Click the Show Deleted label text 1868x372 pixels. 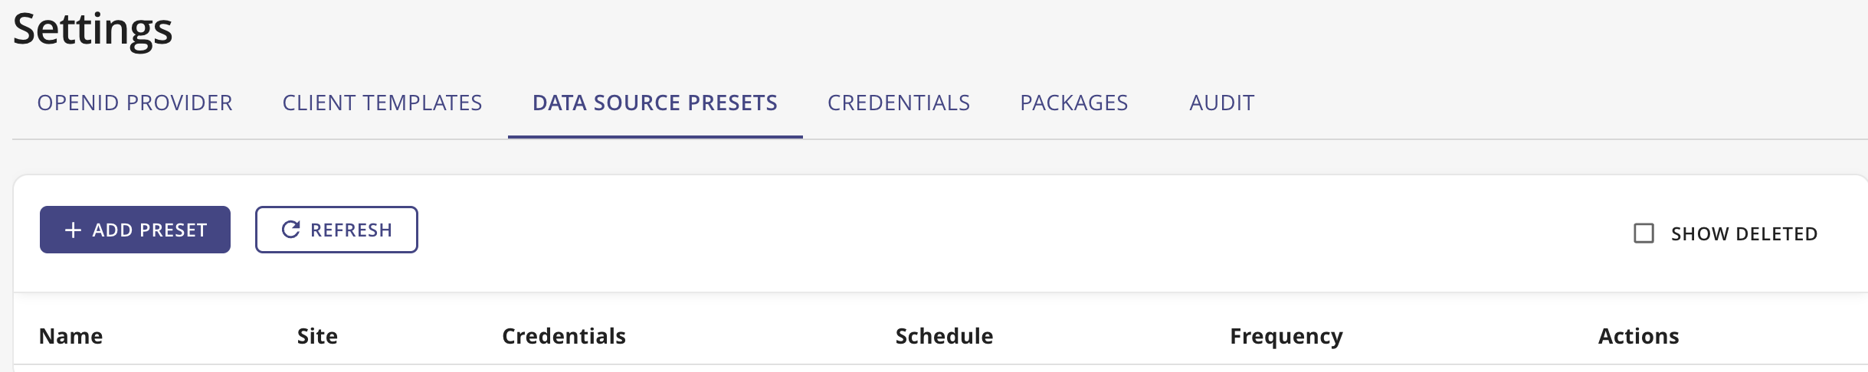(1744, 234)
